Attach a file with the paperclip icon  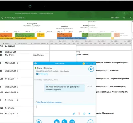pos(74,114)
